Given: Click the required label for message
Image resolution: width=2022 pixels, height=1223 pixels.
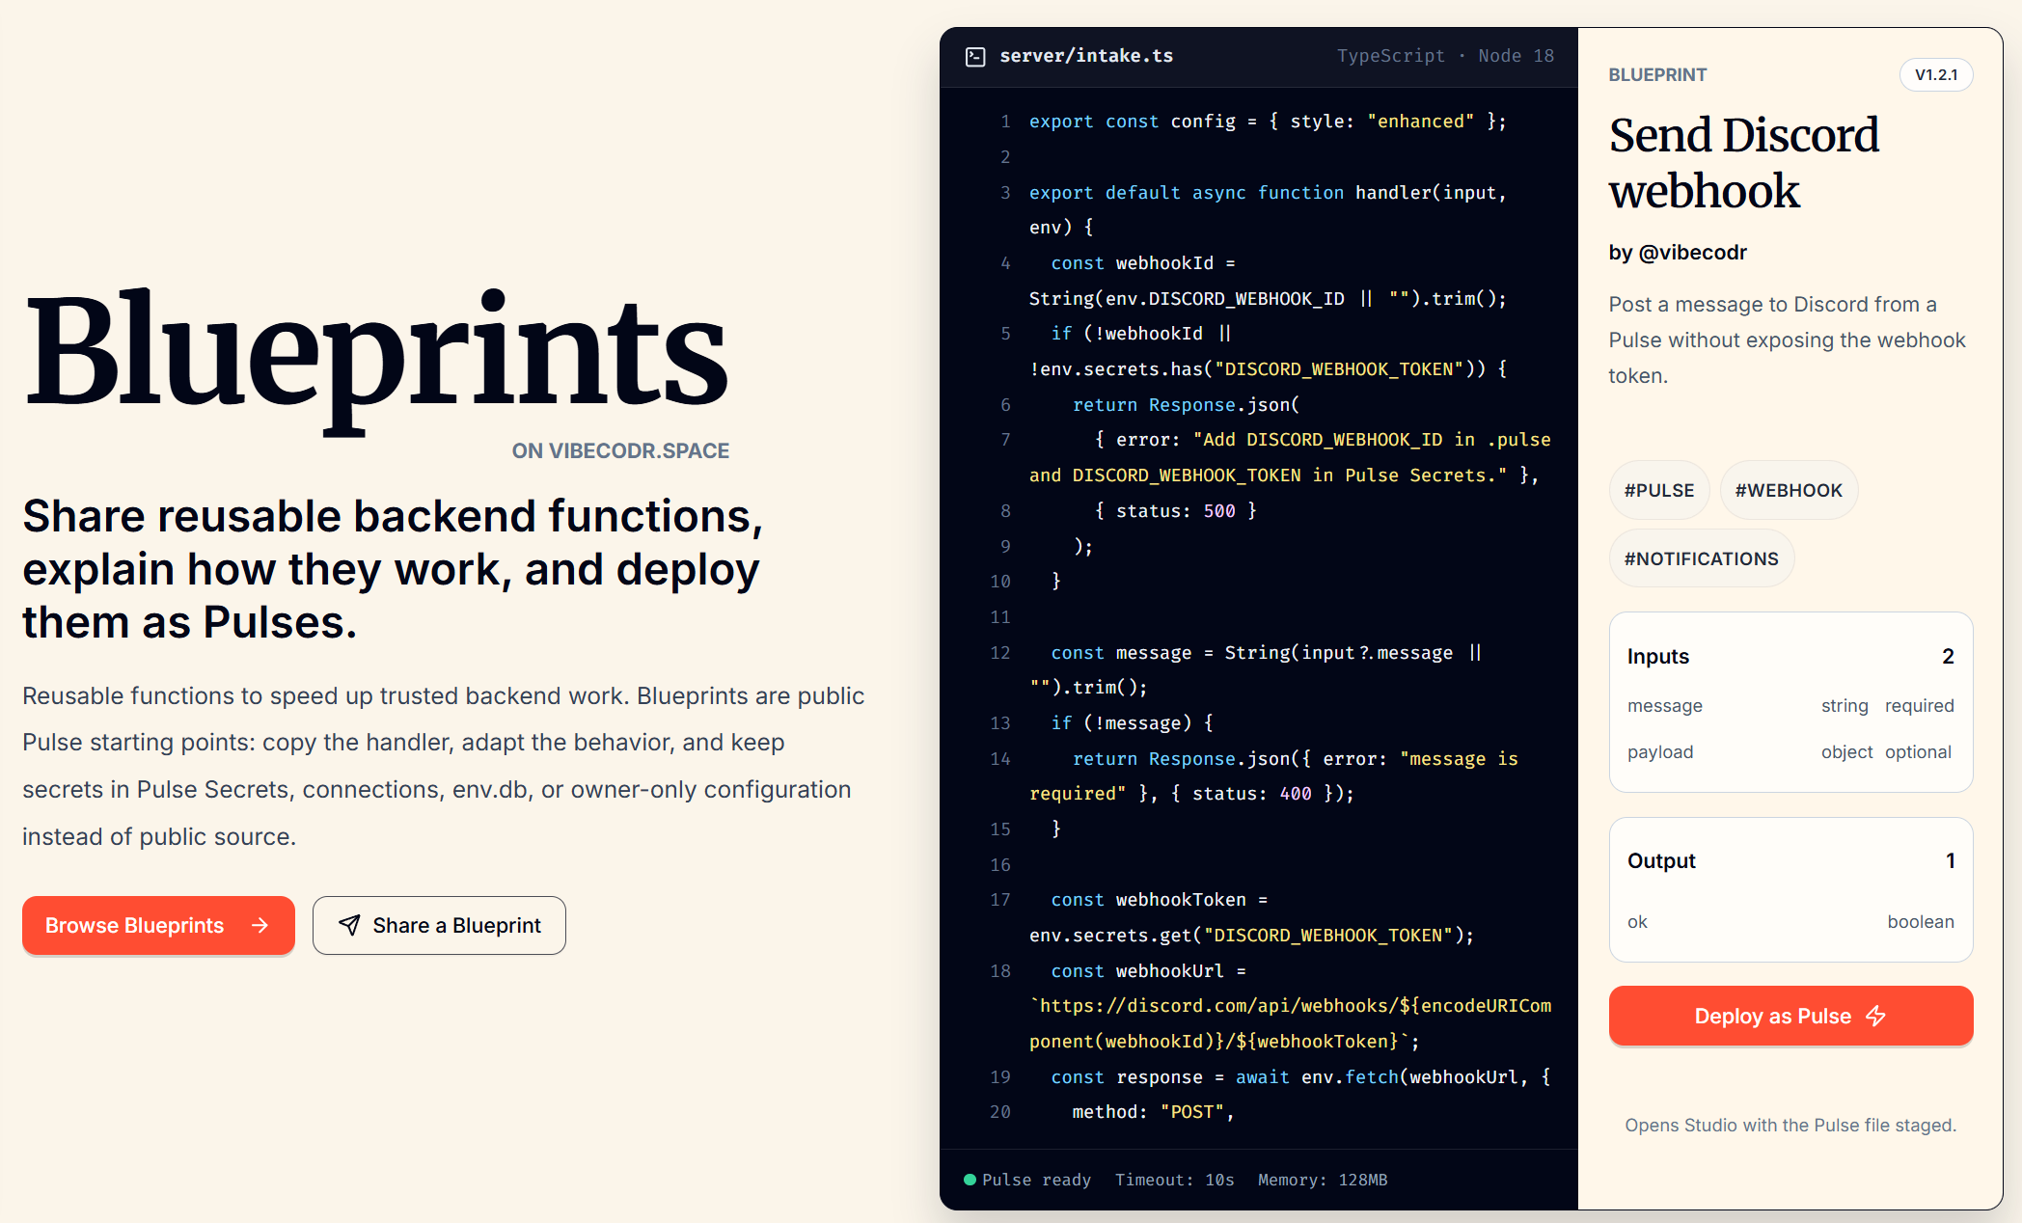Looking at the screenshot, I should [1920, 706].
